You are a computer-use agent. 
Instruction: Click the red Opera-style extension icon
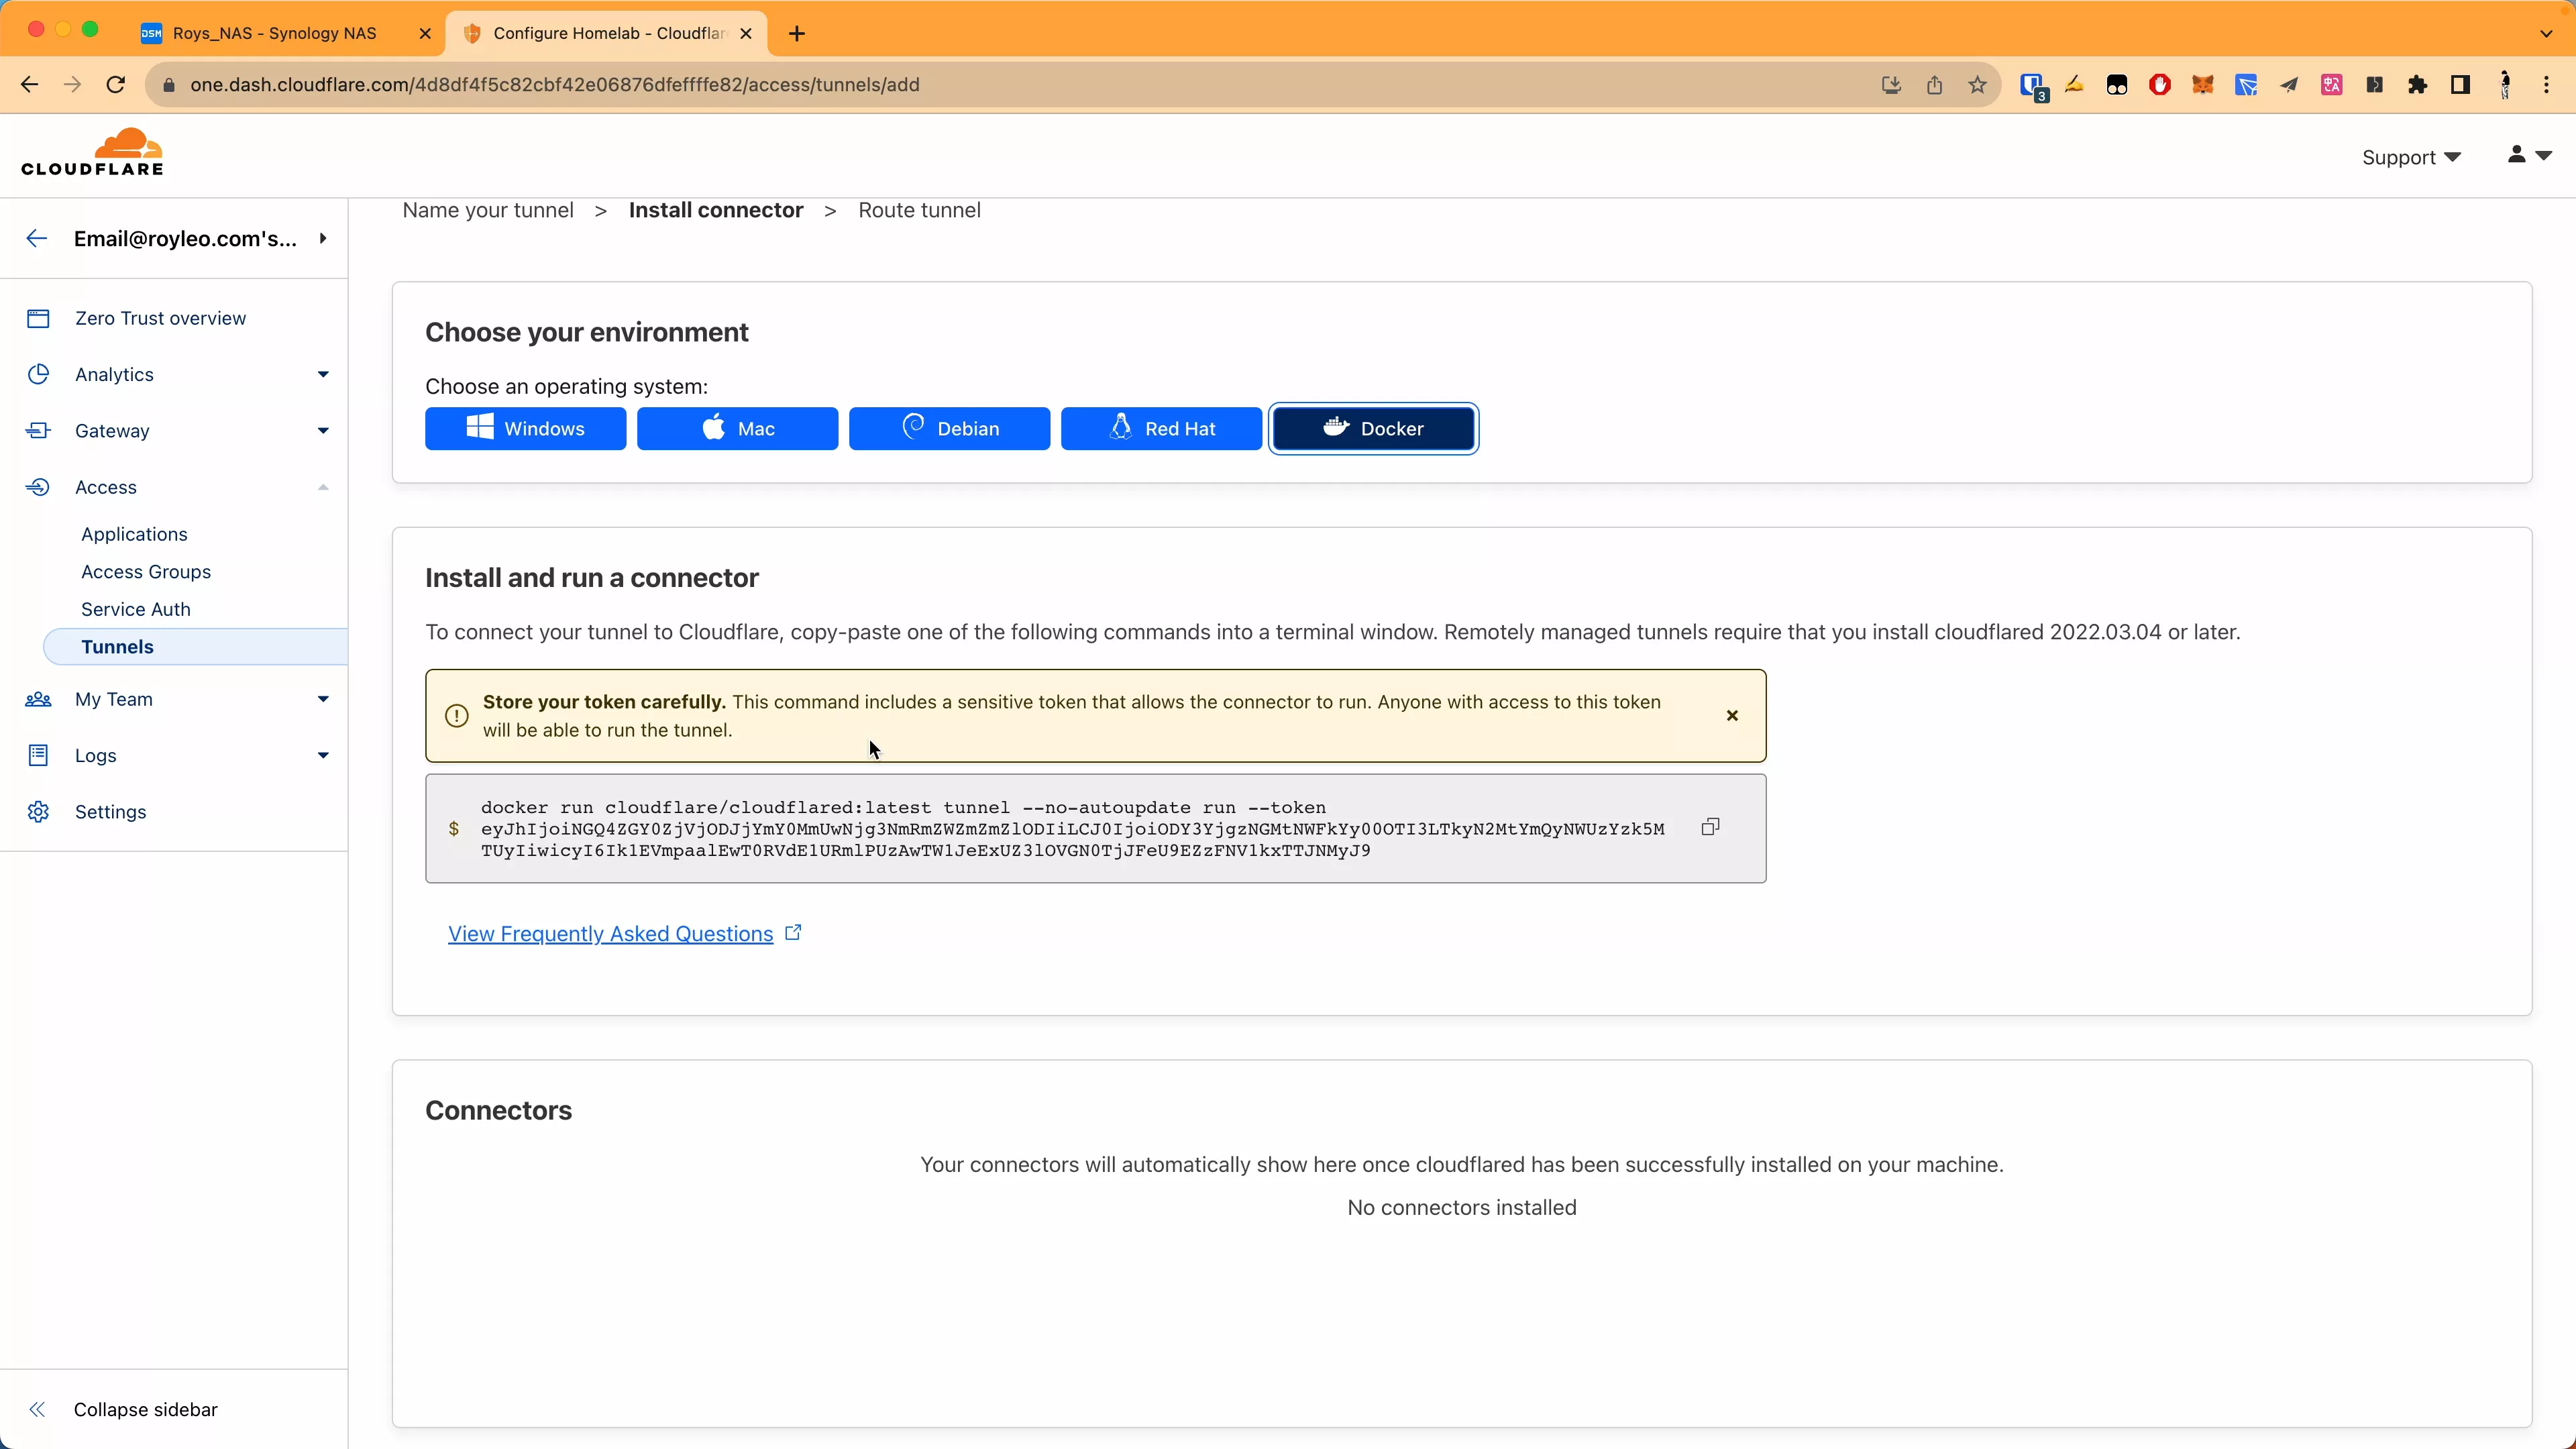[2159, 85]
